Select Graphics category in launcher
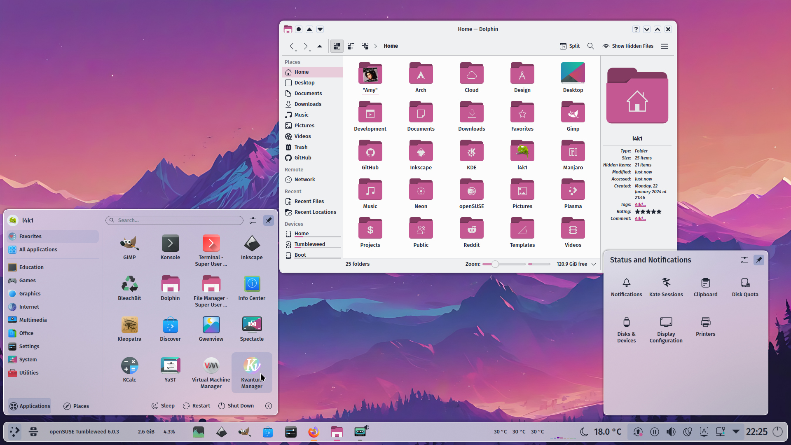The width and height of the screenshot is (791, 445). point(53,294)
